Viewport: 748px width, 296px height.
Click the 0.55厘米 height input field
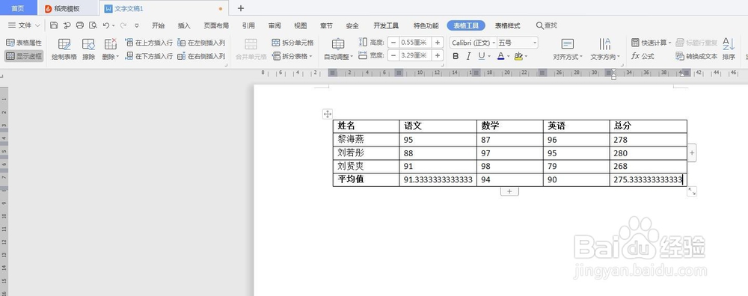point(415,43)
